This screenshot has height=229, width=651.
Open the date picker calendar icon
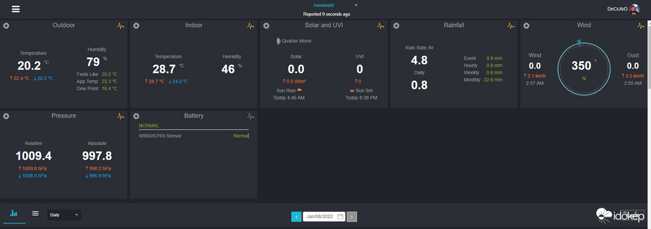point(340,216)
